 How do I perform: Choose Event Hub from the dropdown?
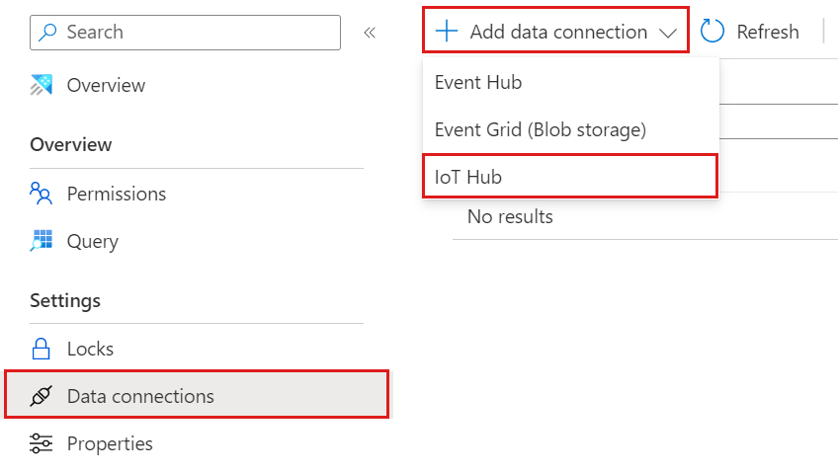click(478, 83)
